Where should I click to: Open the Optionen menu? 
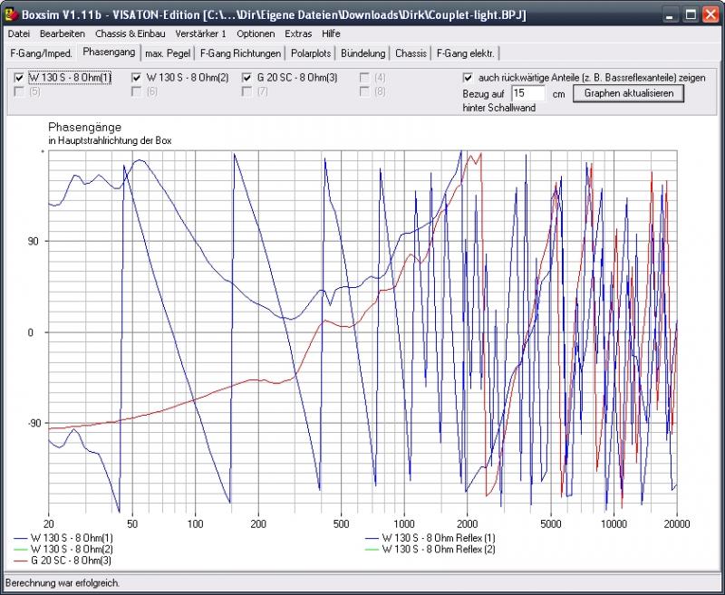point(256,34)
